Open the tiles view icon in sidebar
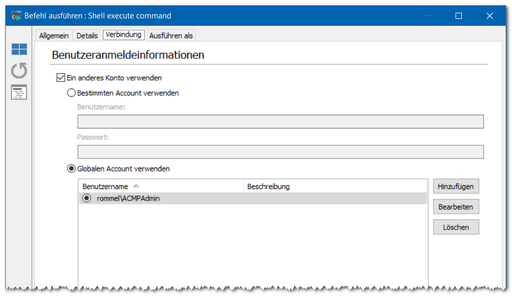 point(20,49)
